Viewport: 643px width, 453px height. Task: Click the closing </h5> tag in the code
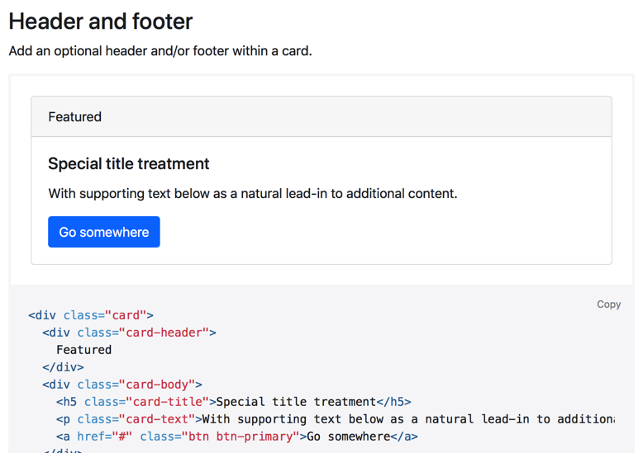click(x=393, y=402)
